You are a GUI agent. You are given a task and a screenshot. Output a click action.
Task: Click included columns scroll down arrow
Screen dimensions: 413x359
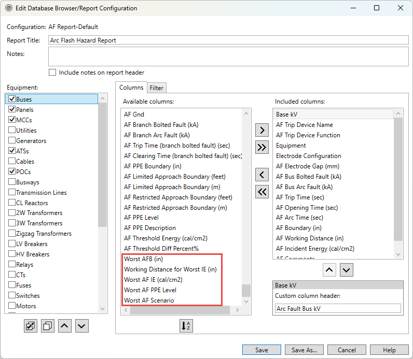(x=398, y=254)
